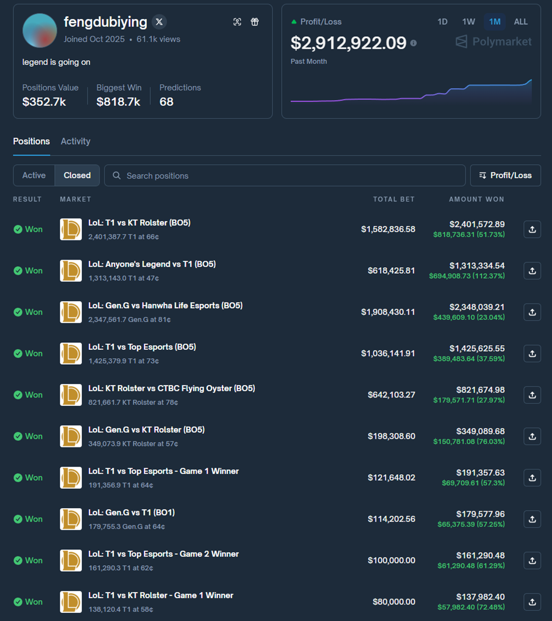Open Gen.G vs KT Rolster (BO5) market
This screenshot has width=552, height=621.
(146, 430)
